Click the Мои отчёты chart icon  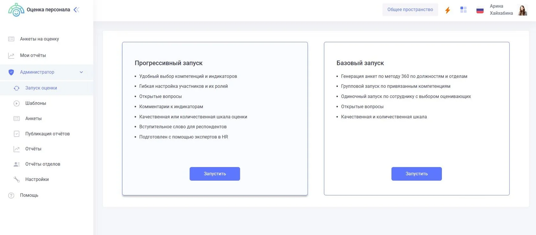11,55
